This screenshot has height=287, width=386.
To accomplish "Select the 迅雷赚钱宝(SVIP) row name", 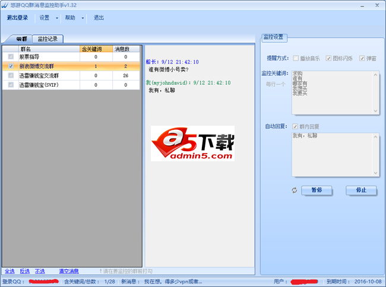I will [39, 85].
